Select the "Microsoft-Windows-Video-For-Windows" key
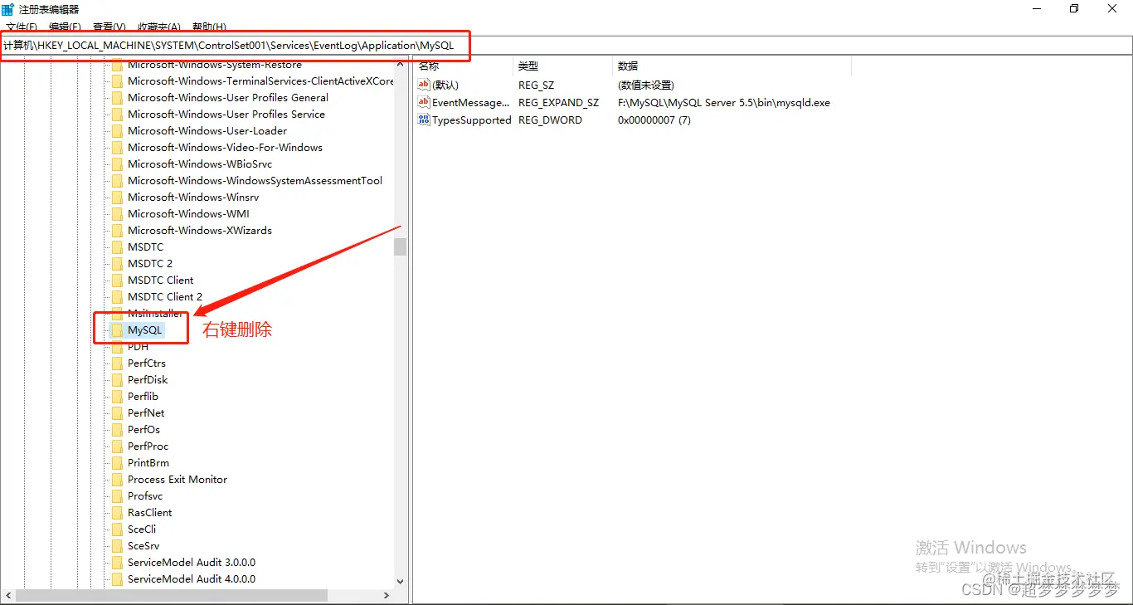The height and width of the screenshot is (605, 1133). (x=225, y=148)
